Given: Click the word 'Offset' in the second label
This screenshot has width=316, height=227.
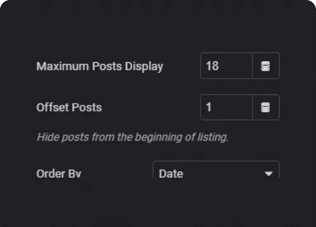Looking at the screenshot, I should (52, 107).
